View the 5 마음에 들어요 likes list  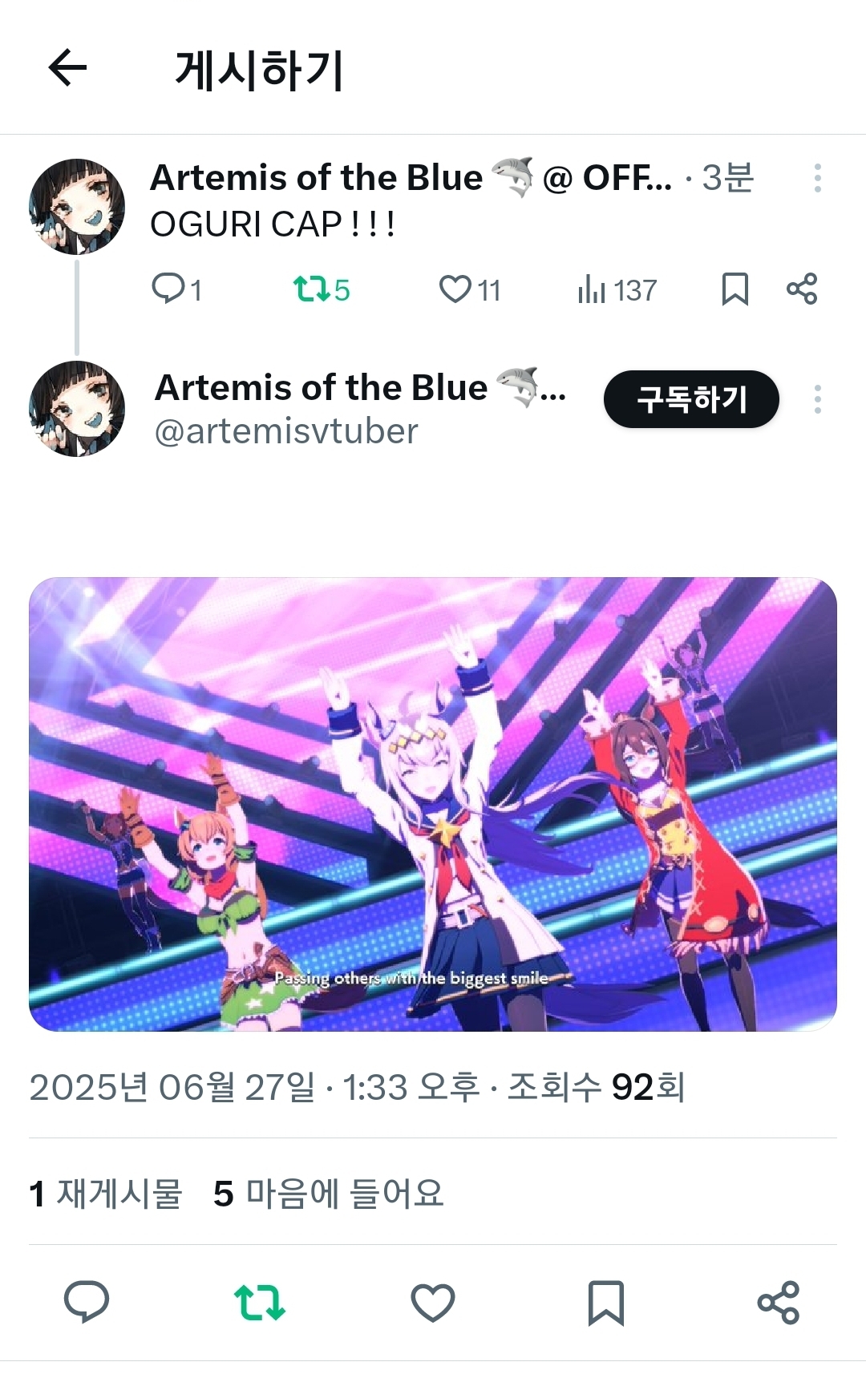click(x=329, y=1193)
